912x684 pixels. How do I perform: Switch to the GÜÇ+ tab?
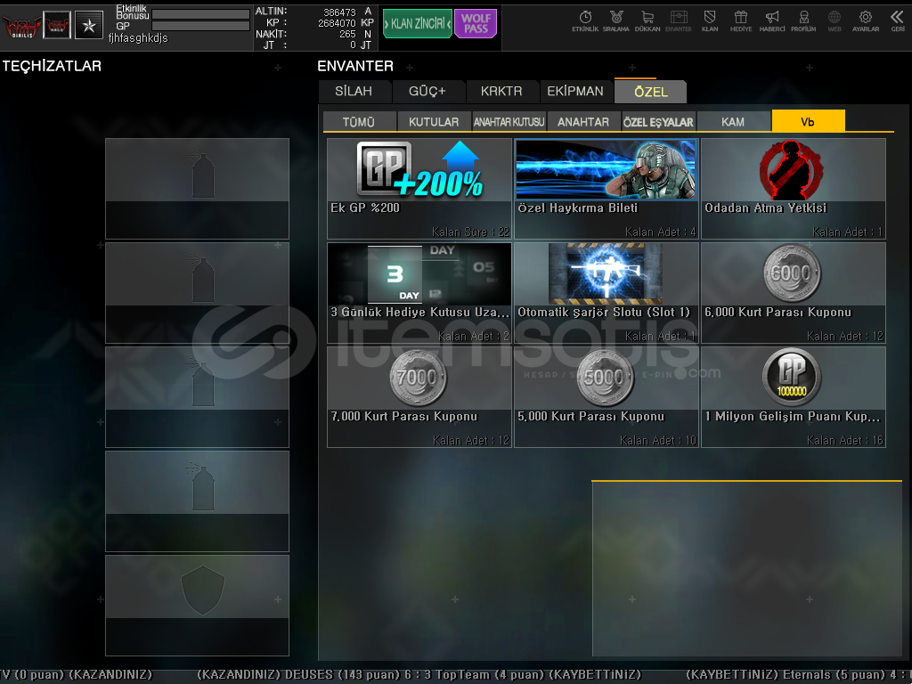coord(427,92)
